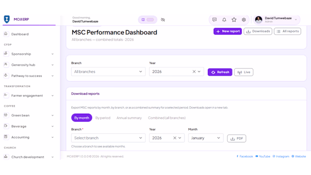
Task: Toggle the hide-values crossed-eye icon
Action: [x=163, y=20]
